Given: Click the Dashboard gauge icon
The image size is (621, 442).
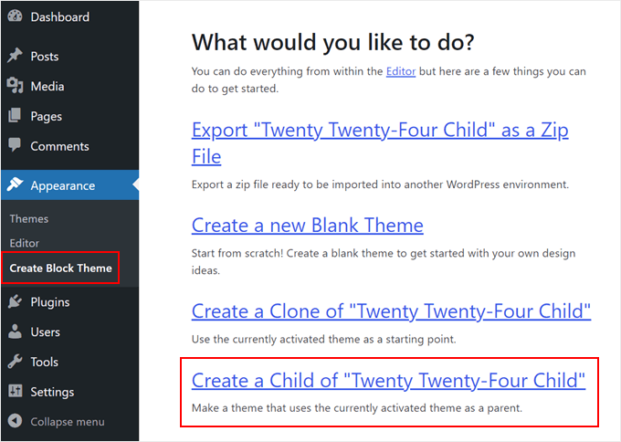Looking at the screenshot, I should pyautogui.click(x=15, y=16).
